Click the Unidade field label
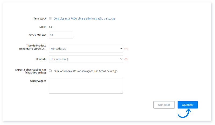215x125 pixels. click(41, 59)
